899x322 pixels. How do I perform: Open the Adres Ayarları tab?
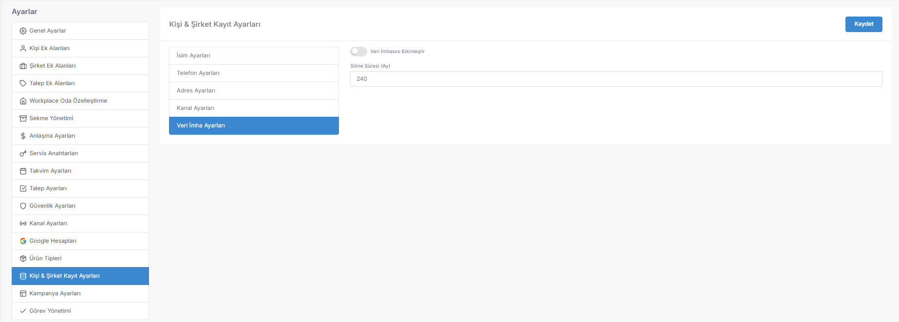coord(254,90)
